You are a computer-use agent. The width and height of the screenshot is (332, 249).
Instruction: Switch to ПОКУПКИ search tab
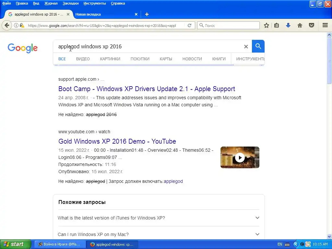[140, 59]
